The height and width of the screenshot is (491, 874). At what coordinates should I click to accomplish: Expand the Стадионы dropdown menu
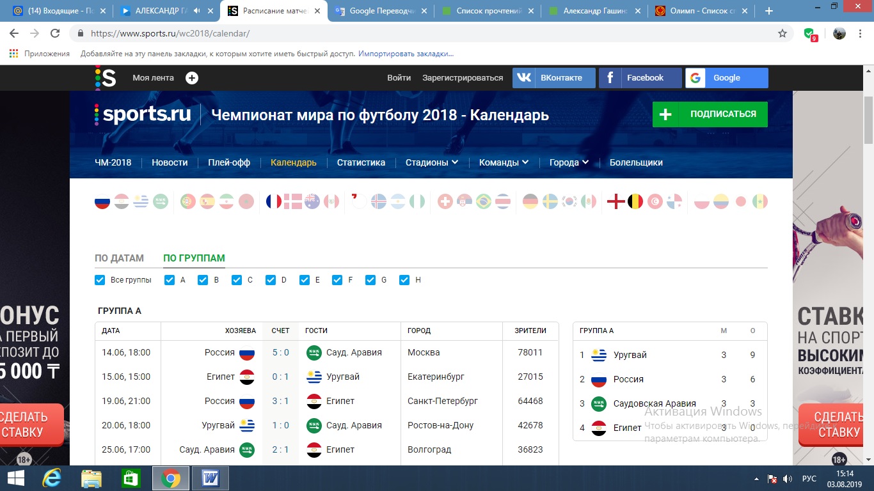tap(432, 162)
